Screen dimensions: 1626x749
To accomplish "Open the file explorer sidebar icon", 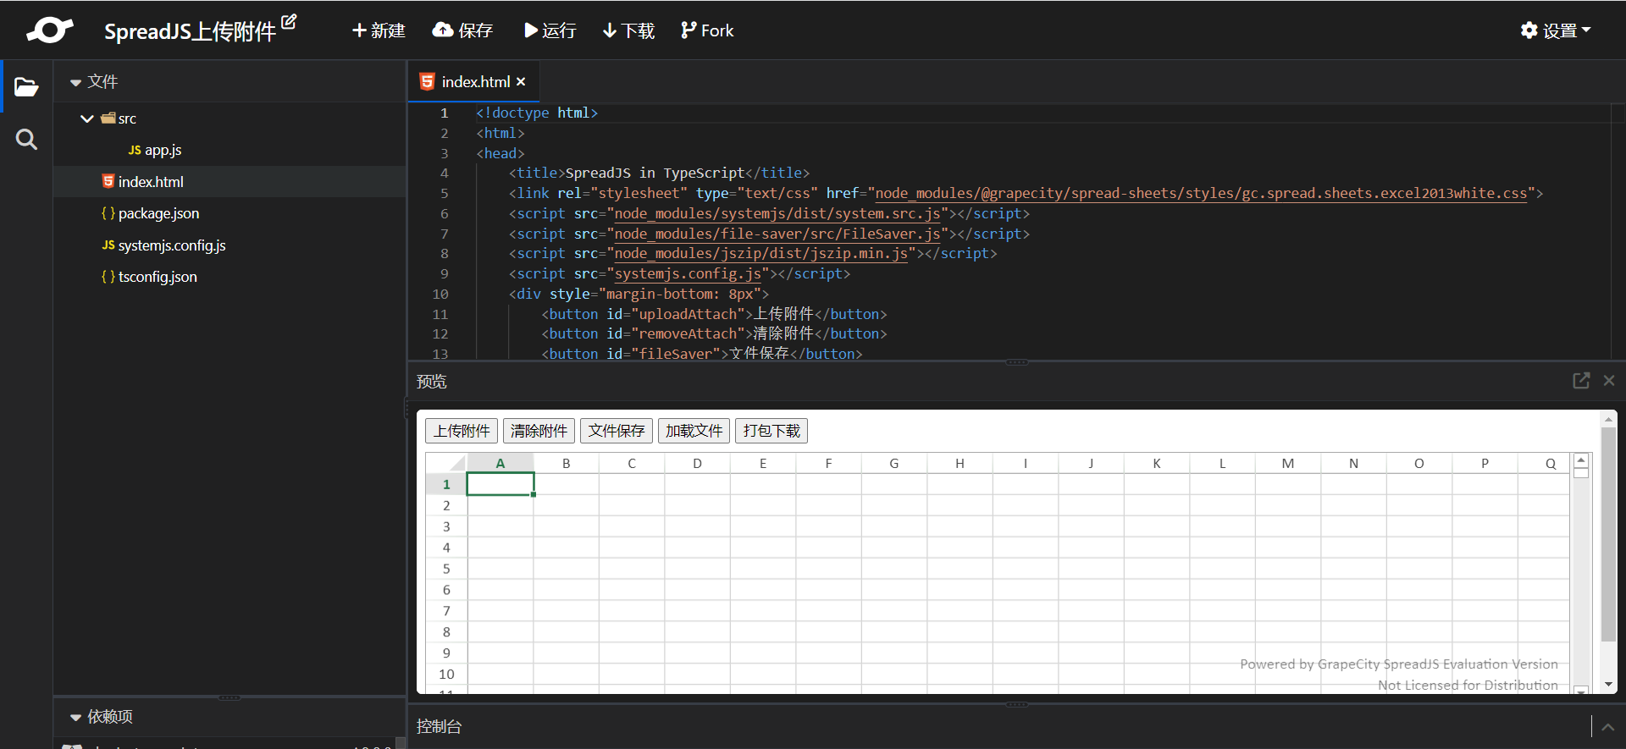I will pyautogui.click(x=26, y=86).
